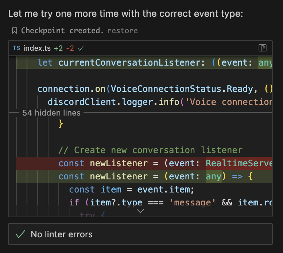This screenshot has width=283, height=253.
Task: Click the 'const item = event.item;' line
Action: [132, 190]
